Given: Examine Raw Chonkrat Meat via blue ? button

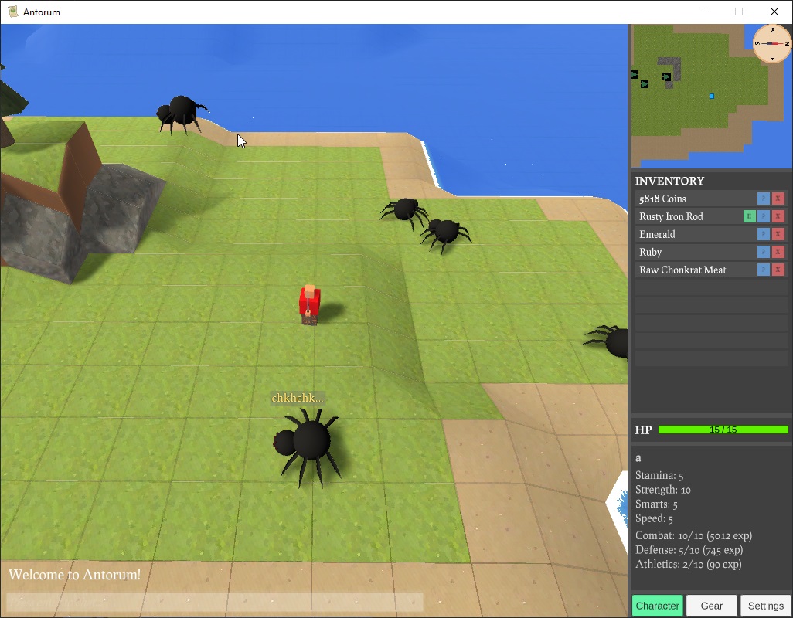Looking at the screenshot, I should click(764, 270).
